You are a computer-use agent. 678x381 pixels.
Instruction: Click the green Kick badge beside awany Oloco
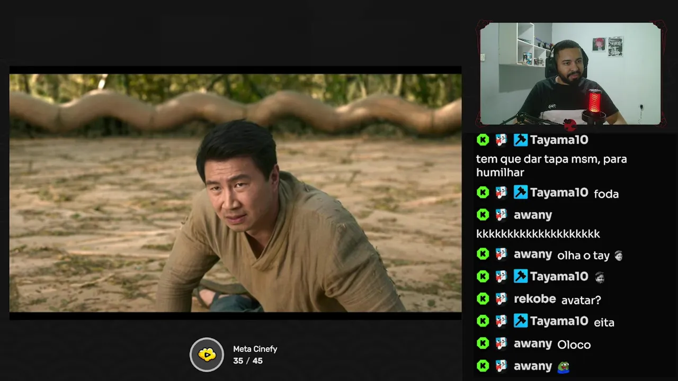(x=483, y=344)
